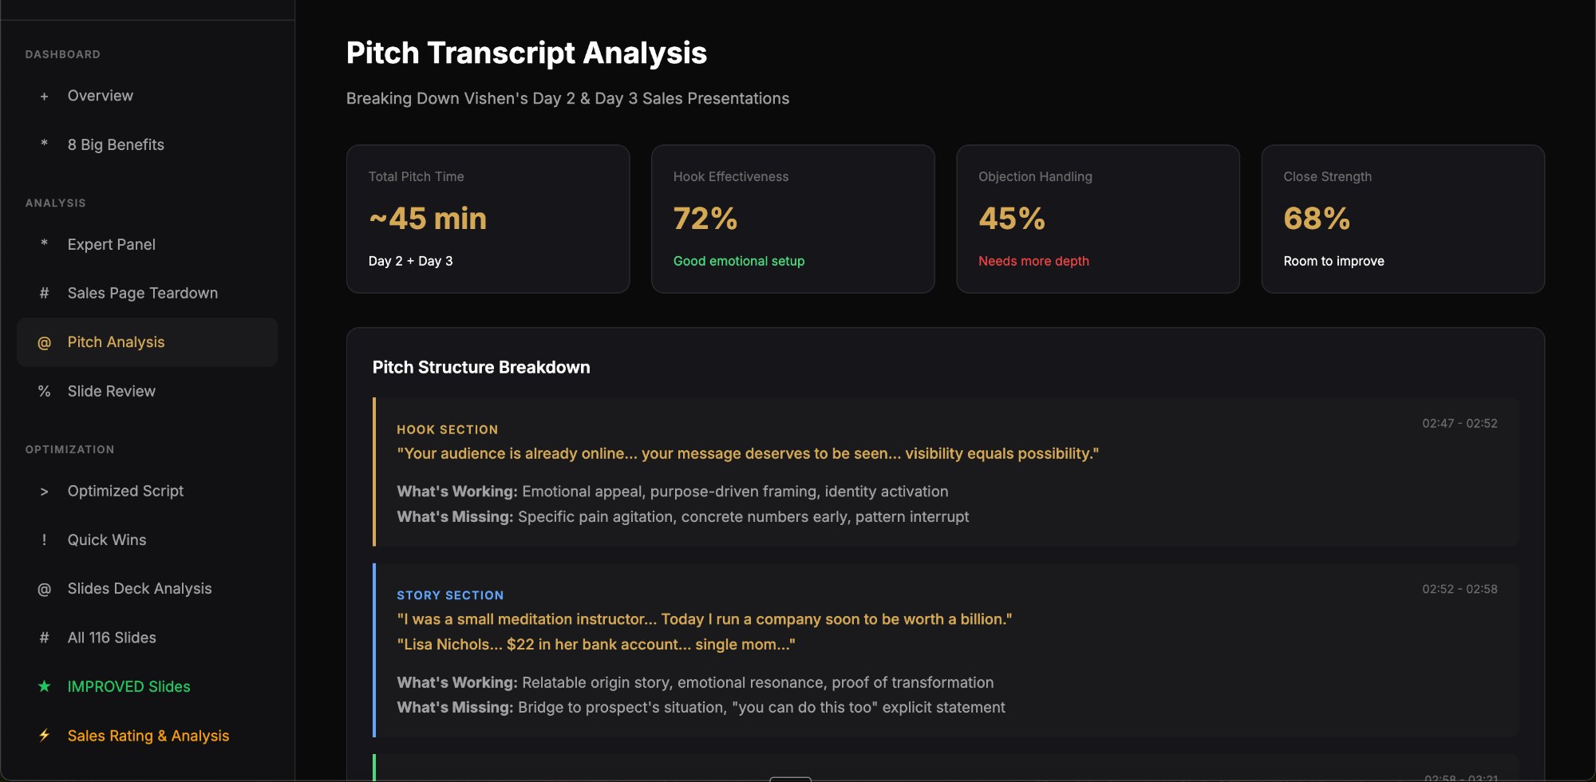Click the plus icon beside Overview
This screenshot has height=782, width=1596.
[x=44, y=97]
